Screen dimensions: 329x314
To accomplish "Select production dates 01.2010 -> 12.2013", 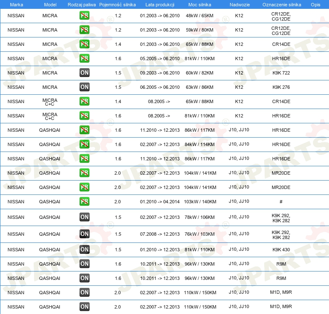I will click(x=160, y=250).
